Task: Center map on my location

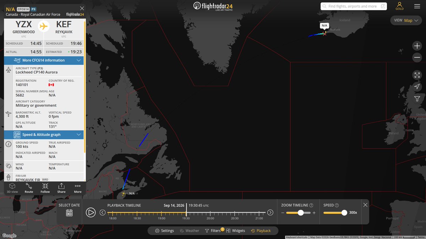Action: [417, 87]
